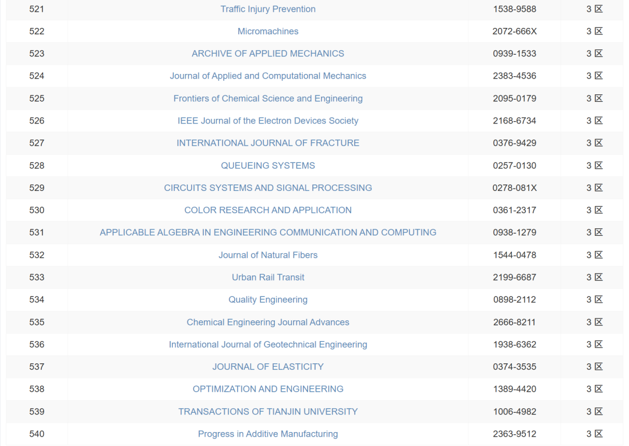Click row number 530
The height and width of the screenshot is (446, 629).
click(x=37, y=210)
